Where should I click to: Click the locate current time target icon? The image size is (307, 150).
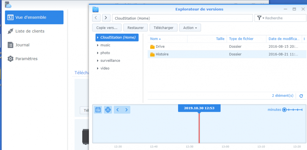coord(108,110)
